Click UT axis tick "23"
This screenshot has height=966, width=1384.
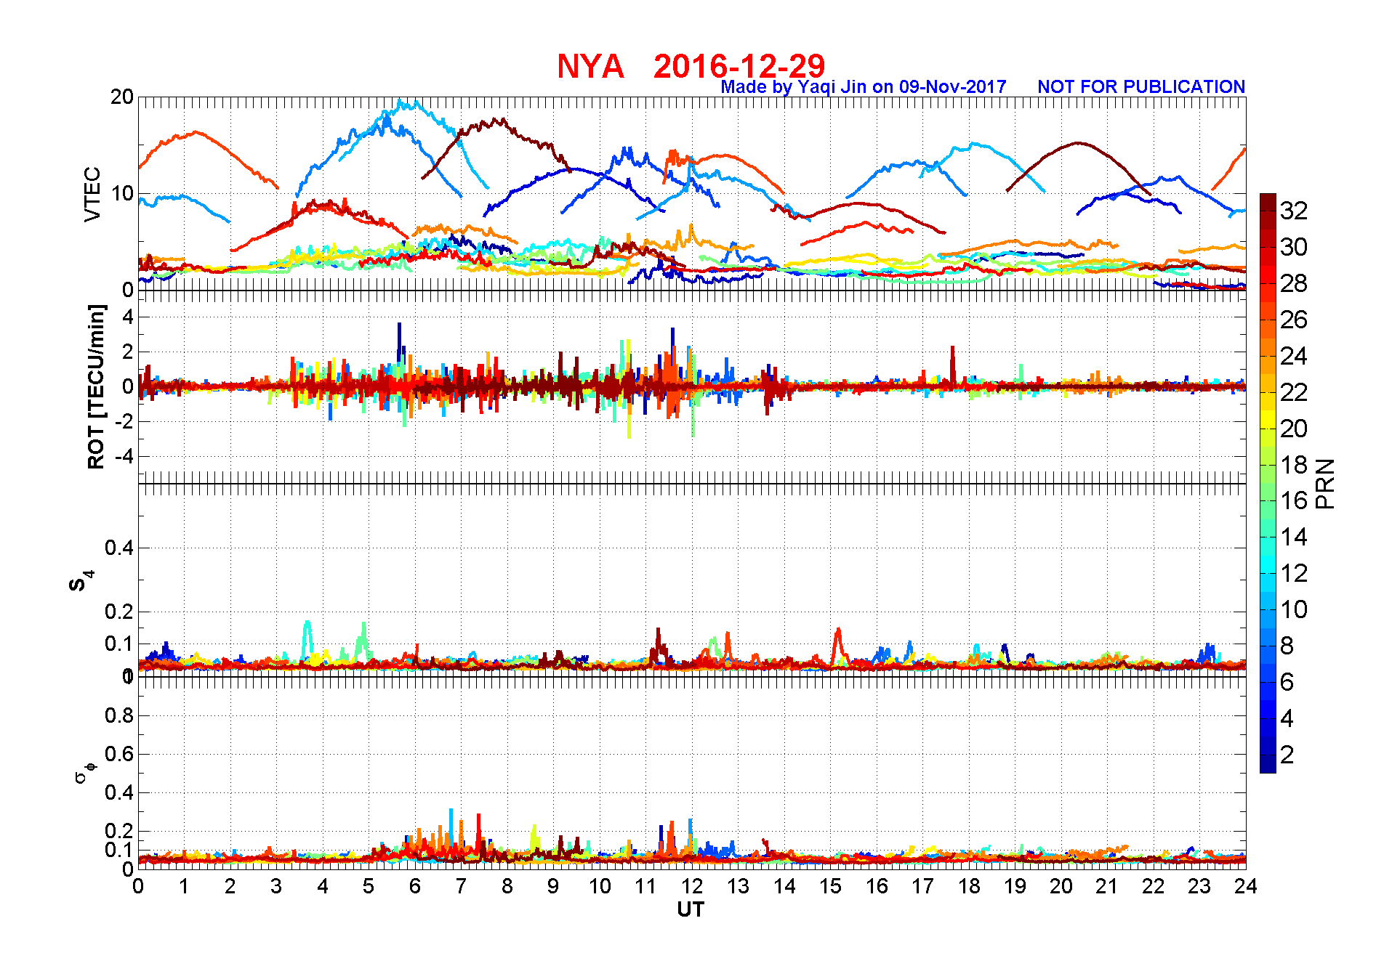click(x=1199, y=886)
